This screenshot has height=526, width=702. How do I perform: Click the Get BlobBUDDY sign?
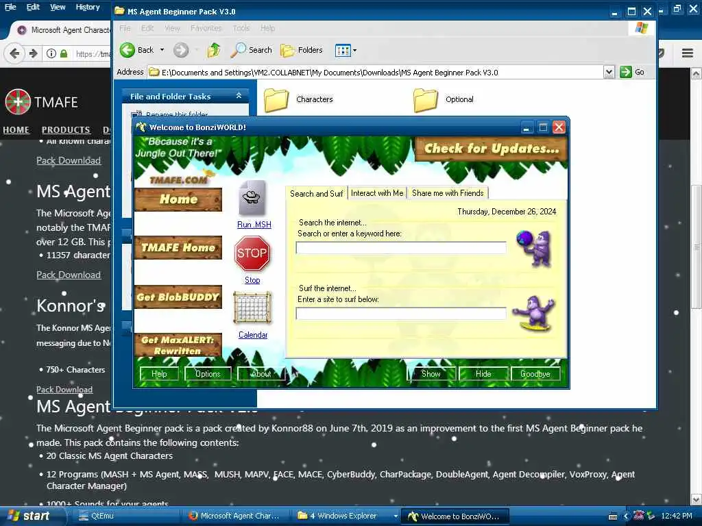coord(178,297)
